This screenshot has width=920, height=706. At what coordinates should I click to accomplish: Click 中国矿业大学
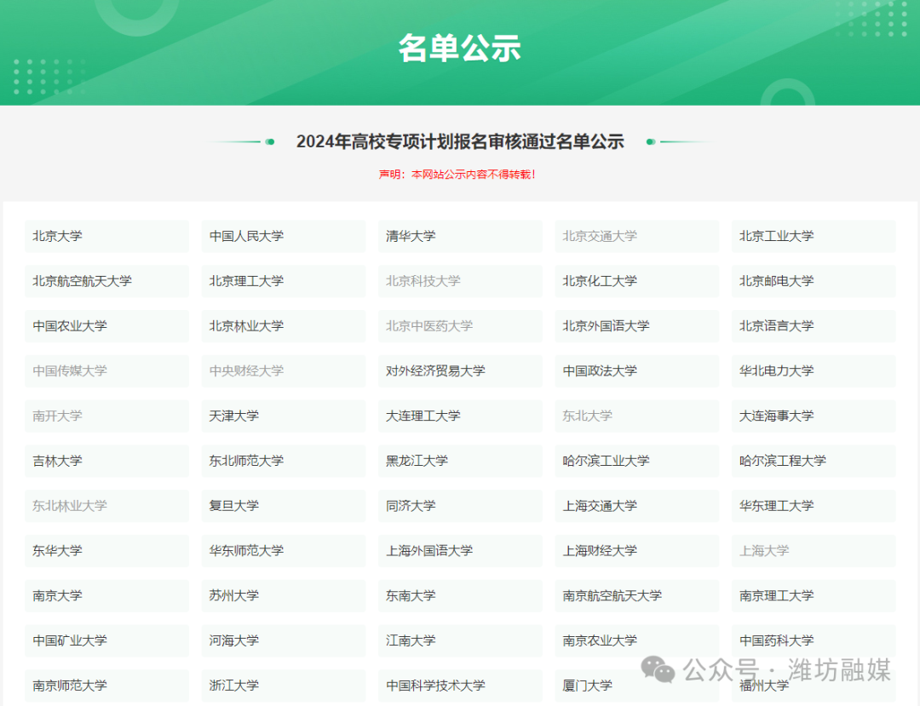(106, 641)
